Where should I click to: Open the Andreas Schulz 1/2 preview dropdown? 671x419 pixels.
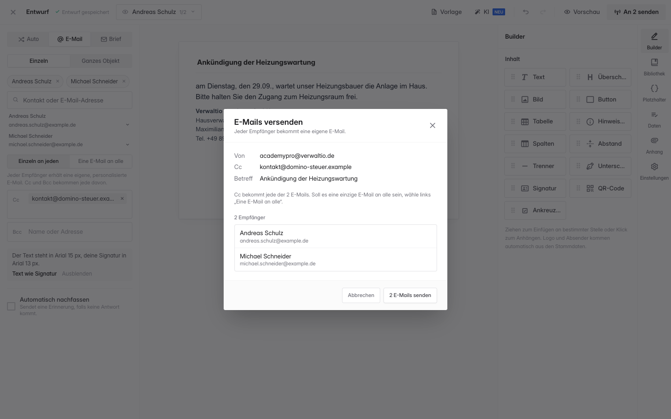tap(159, 12)
